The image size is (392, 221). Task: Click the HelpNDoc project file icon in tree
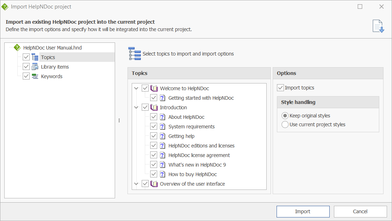(x=17, y=47)
